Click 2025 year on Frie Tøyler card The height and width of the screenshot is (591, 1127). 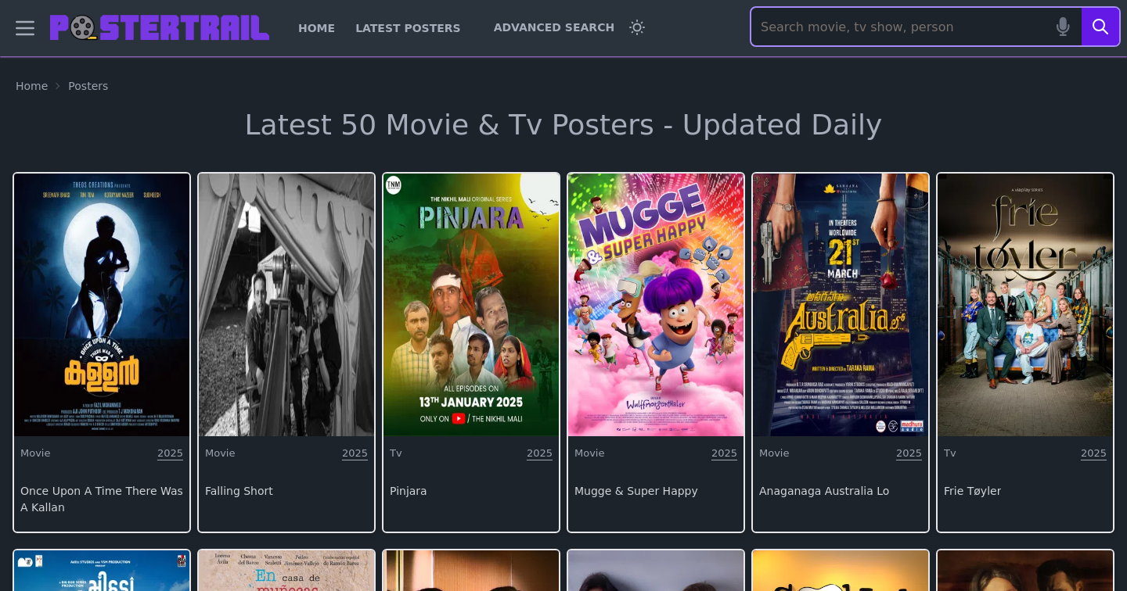pos(1093,453)
